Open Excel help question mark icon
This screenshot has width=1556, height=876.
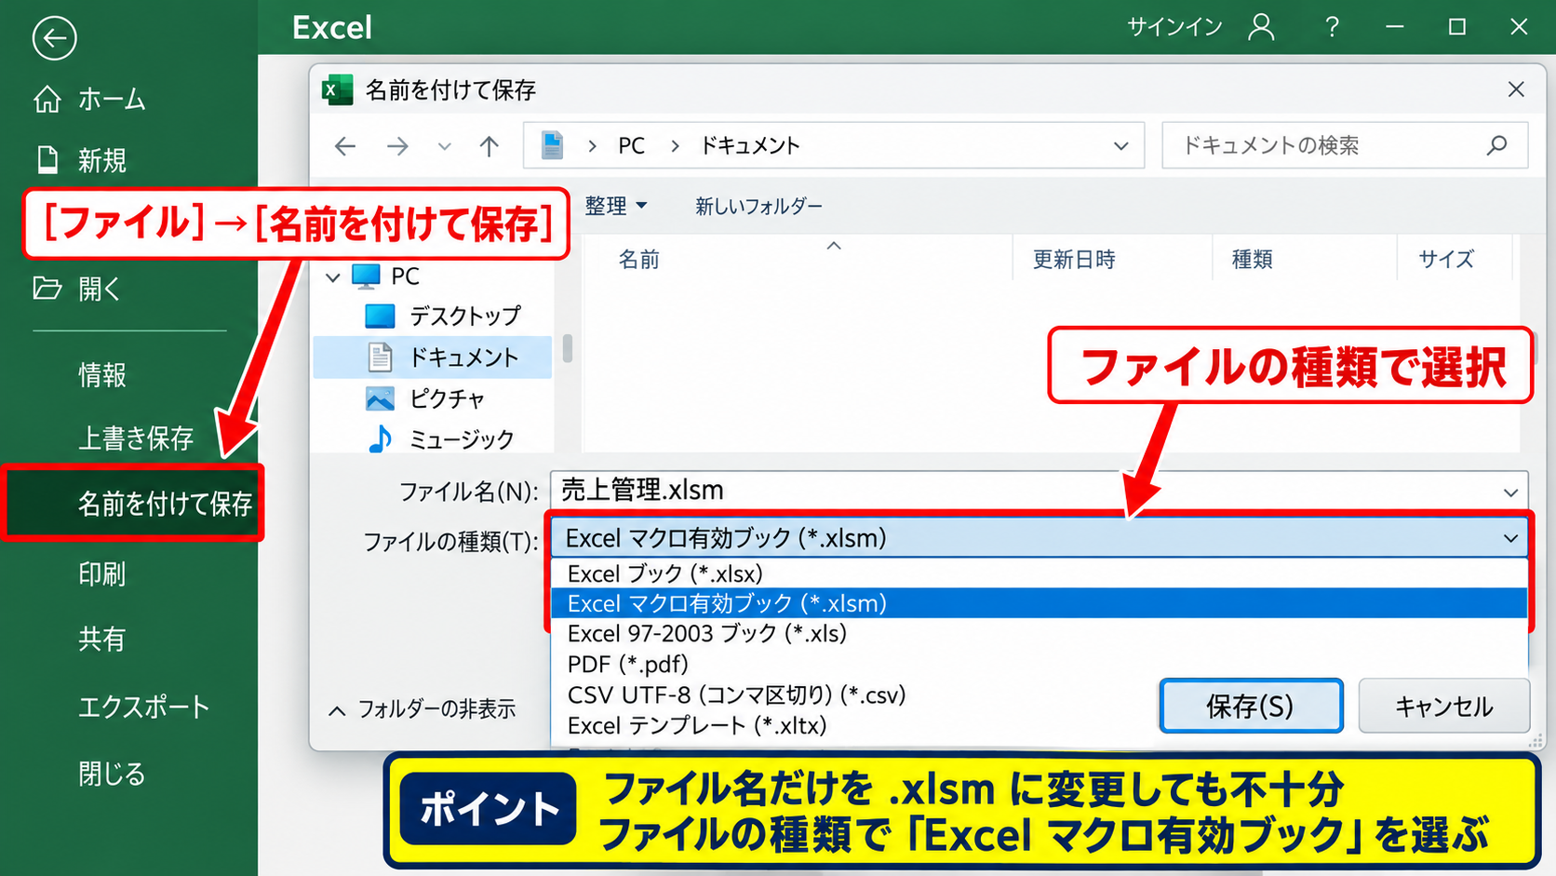tap(1332, 27)
